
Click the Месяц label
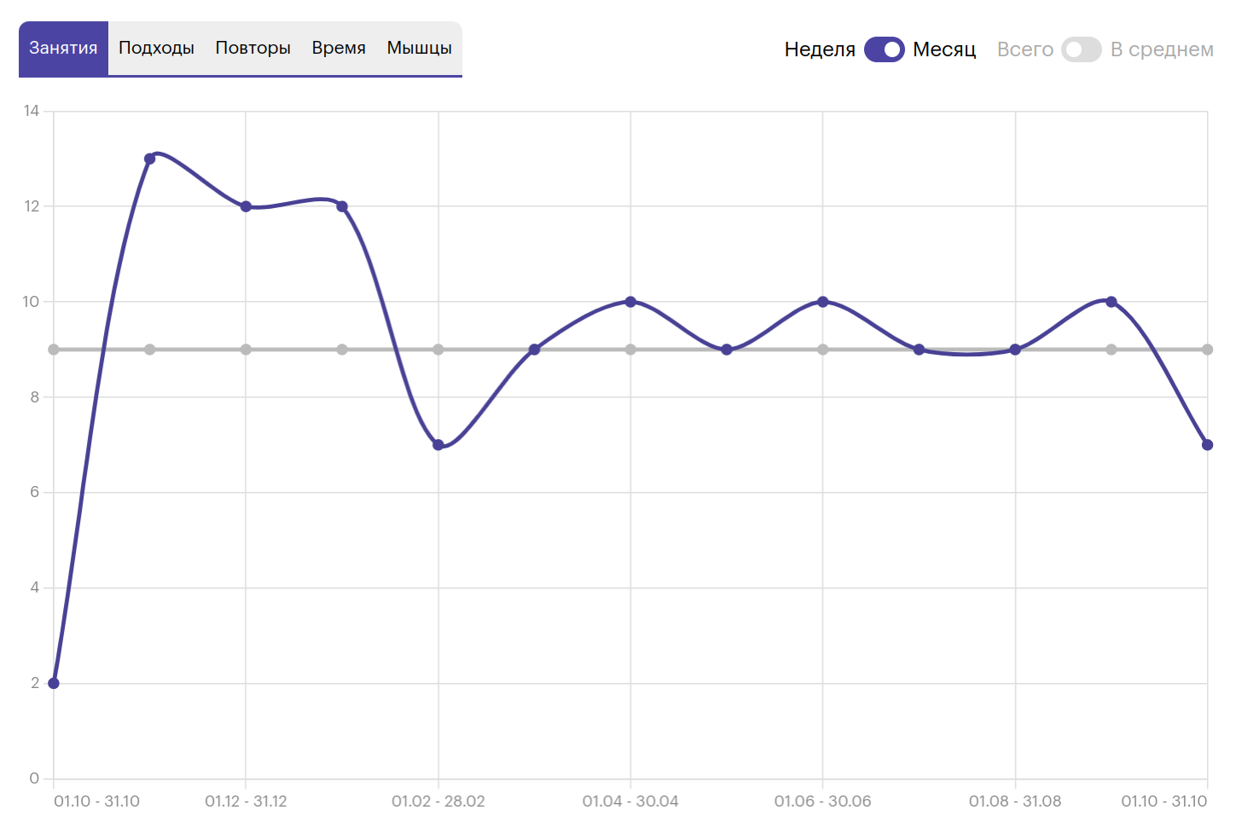[944, 49]
